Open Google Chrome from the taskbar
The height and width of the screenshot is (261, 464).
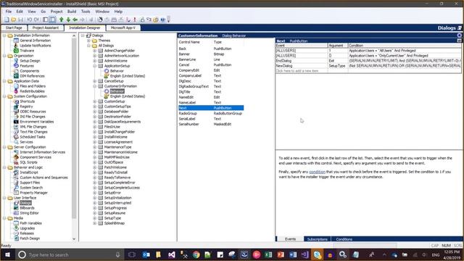point(196,254)
